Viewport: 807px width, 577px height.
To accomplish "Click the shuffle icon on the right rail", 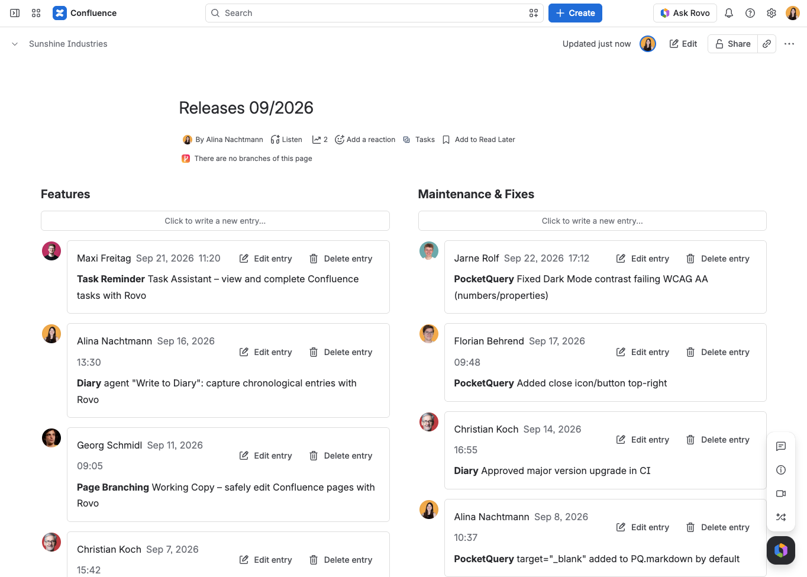I will 781,517.
